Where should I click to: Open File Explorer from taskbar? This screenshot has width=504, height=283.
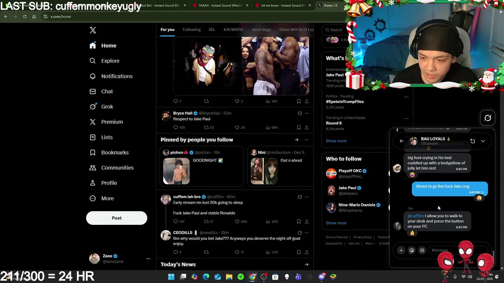click(x=229, y=277)
